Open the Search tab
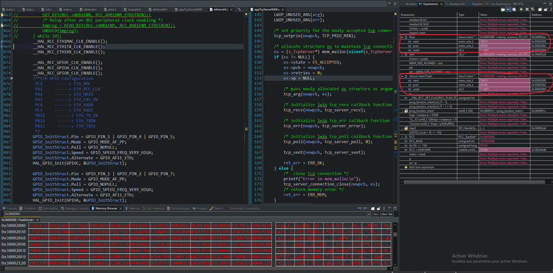Viewport: 553px width, 273px height. click(x=216, y=208)
